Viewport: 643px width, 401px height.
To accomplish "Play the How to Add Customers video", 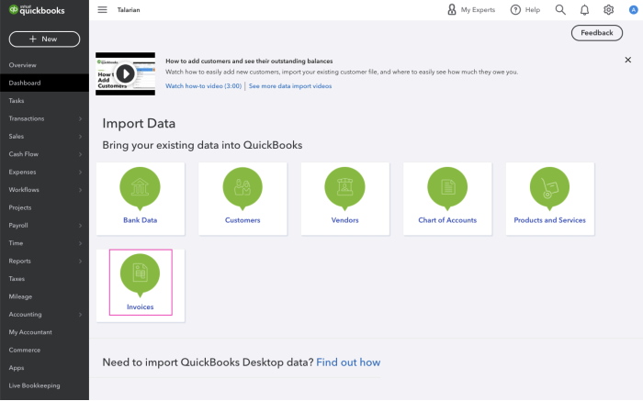I will point(126,73).
